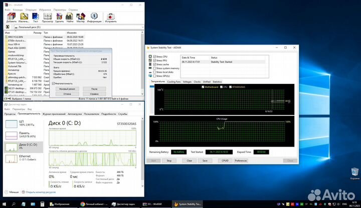Click taskbar search magnifier icon
This screenshot has height=208, width=361.
point(14,204)
